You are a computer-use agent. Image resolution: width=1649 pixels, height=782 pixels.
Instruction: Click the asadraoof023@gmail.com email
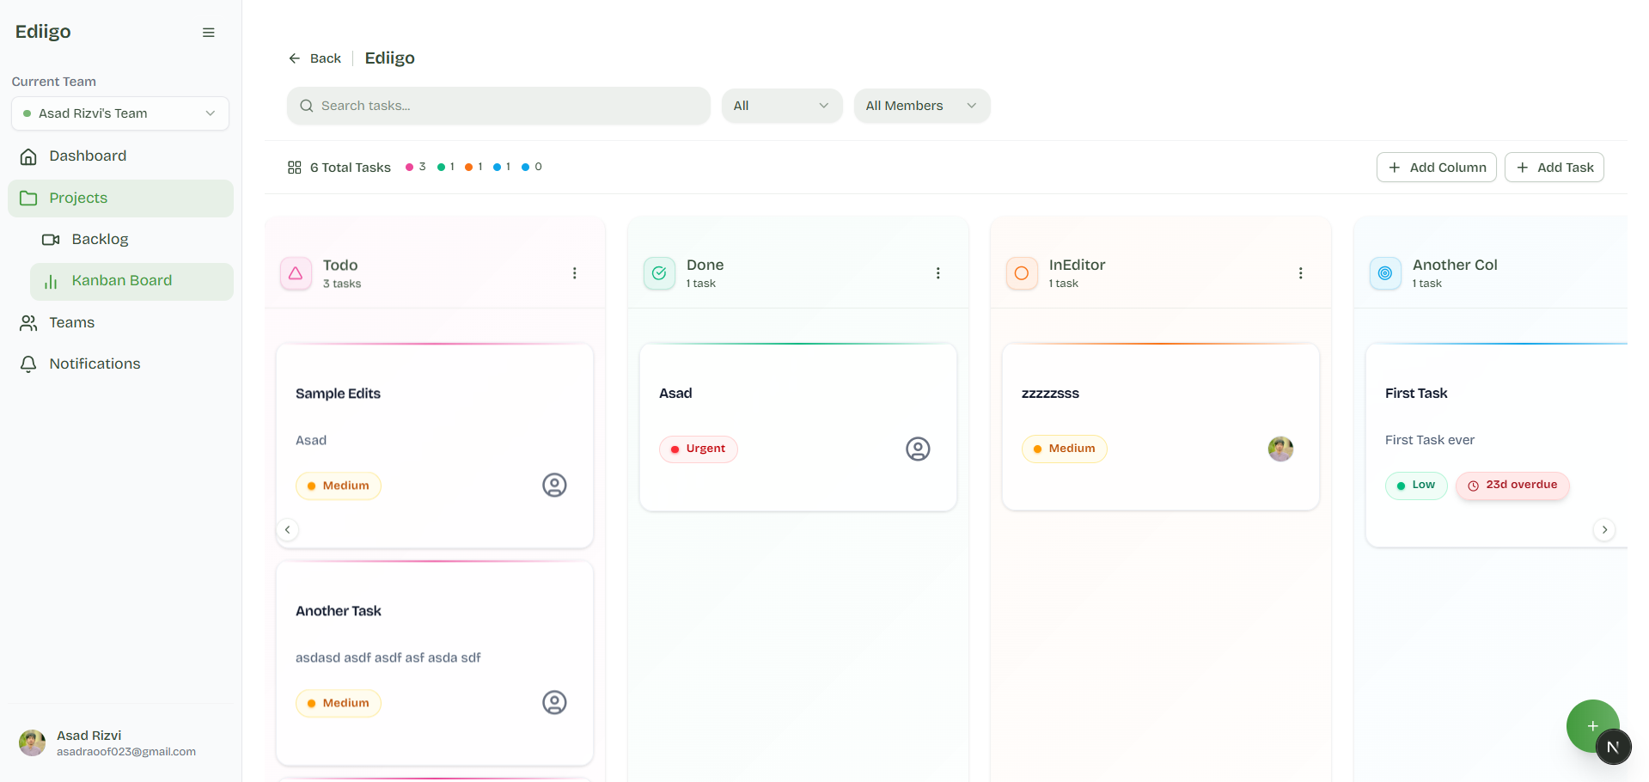[126, 752]
